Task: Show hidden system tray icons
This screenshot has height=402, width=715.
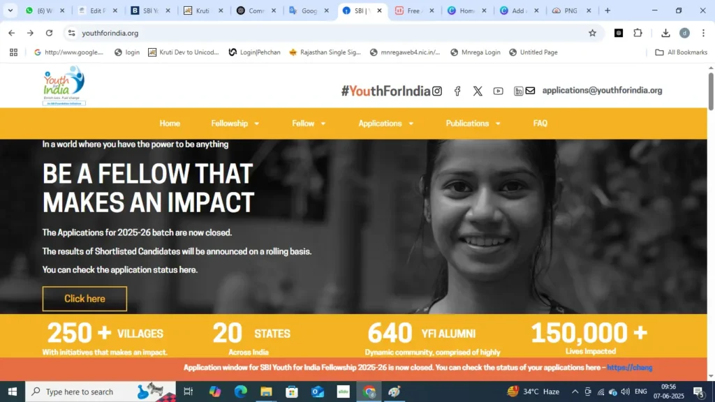Action: pos(575,392)
